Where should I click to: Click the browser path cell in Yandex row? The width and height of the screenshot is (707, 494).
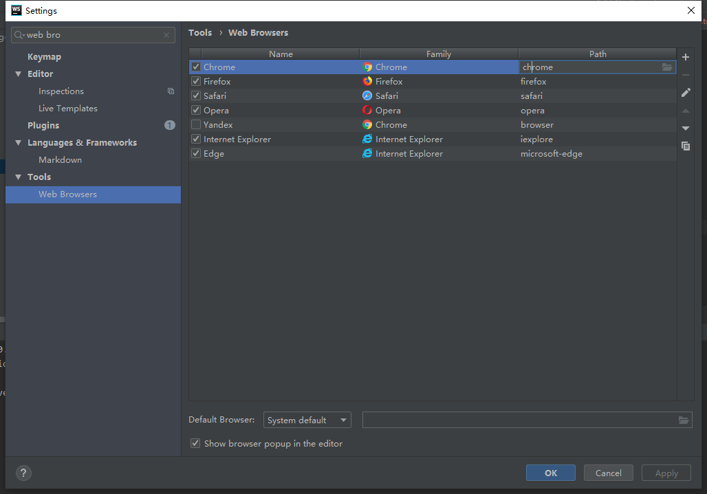(x=598, y=125)
